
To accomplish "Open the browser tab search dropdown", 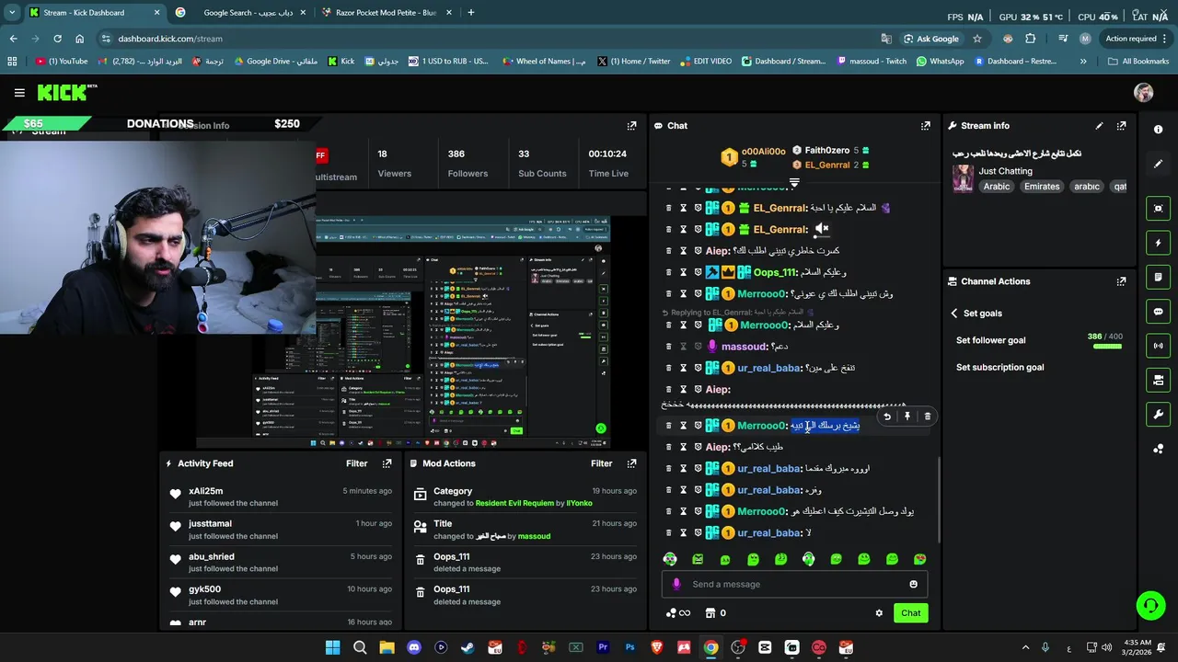I will pyautogui.click(x=13, y=13).
